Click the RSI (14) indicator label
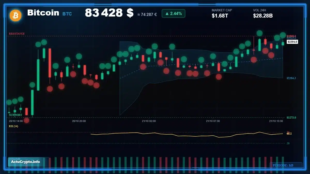Screen dimensions: 310x174 tap(13, 126)
